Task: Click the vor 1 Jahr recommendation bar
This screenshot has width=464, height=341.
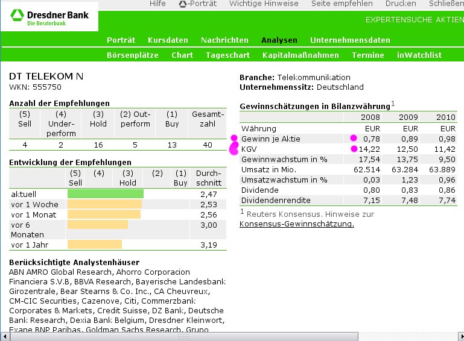Action: coord(95,245)
